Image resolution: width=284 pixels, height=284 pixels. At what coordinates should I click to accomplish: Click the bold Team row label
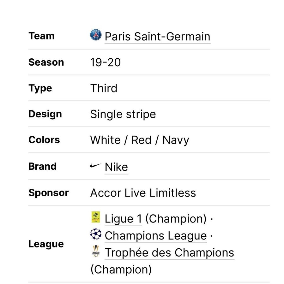pos(41,36)
